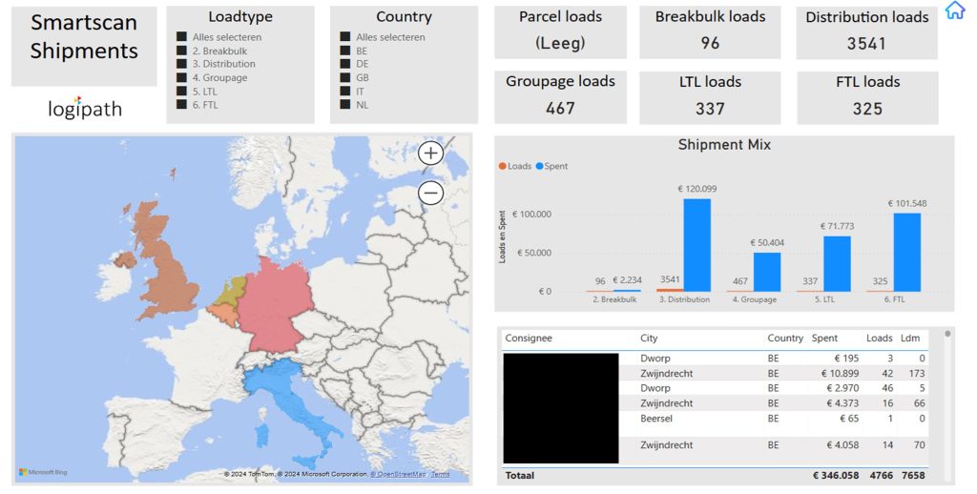Viewport: 977px width, 494px height.
Task: Sort table by the Spent column header
Action: click(x=824, y=339)
